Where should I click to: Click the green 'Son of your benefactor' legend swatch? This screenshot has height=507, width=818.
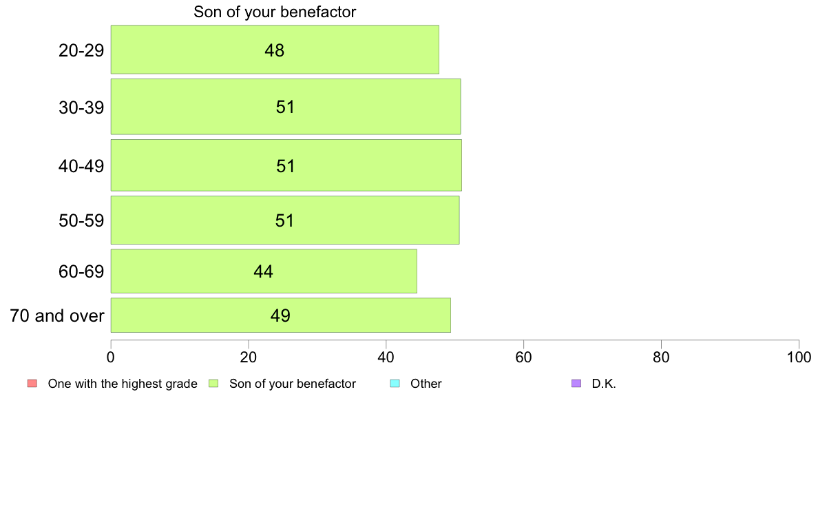[x=213, y=384]
